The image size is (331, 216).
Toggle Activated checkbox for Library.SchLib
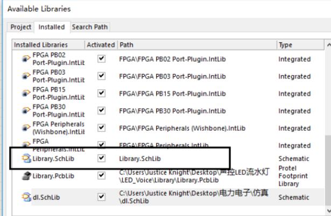[x=102, y=158]
